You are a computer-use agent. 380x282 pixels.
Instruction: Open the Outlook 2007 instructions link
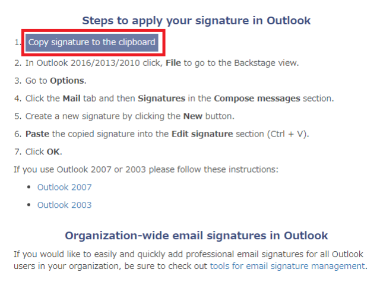[x=64, y=188]
